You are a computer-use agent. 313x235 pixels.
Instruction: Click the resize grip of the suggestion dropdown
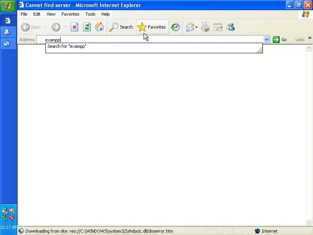coord(259,50)
